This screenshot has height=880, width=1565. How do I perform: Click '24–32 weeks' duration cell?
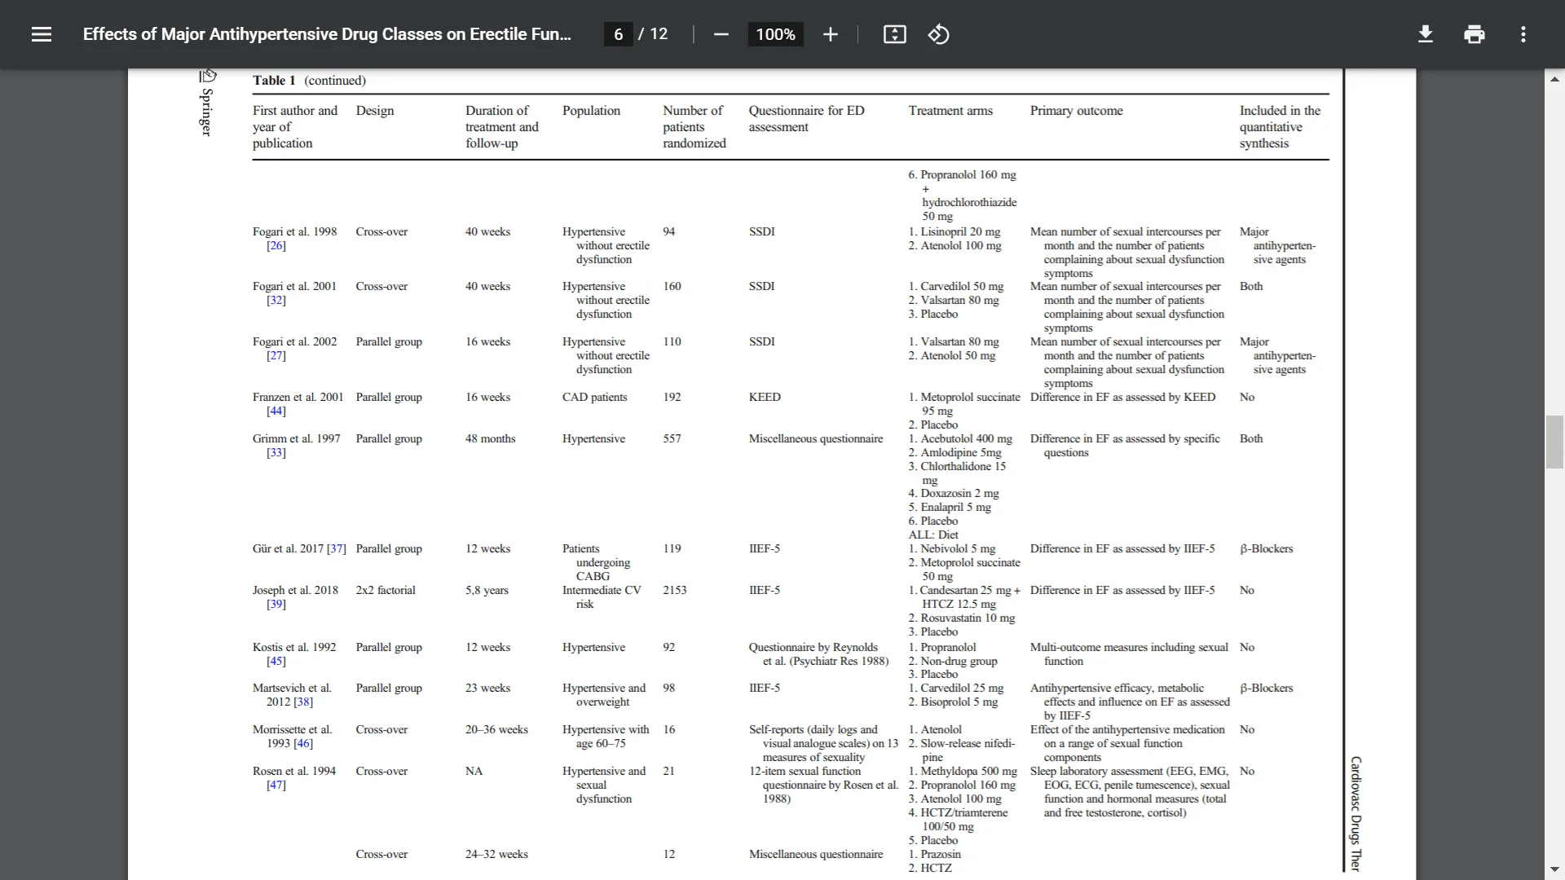[x=496, y=855]
